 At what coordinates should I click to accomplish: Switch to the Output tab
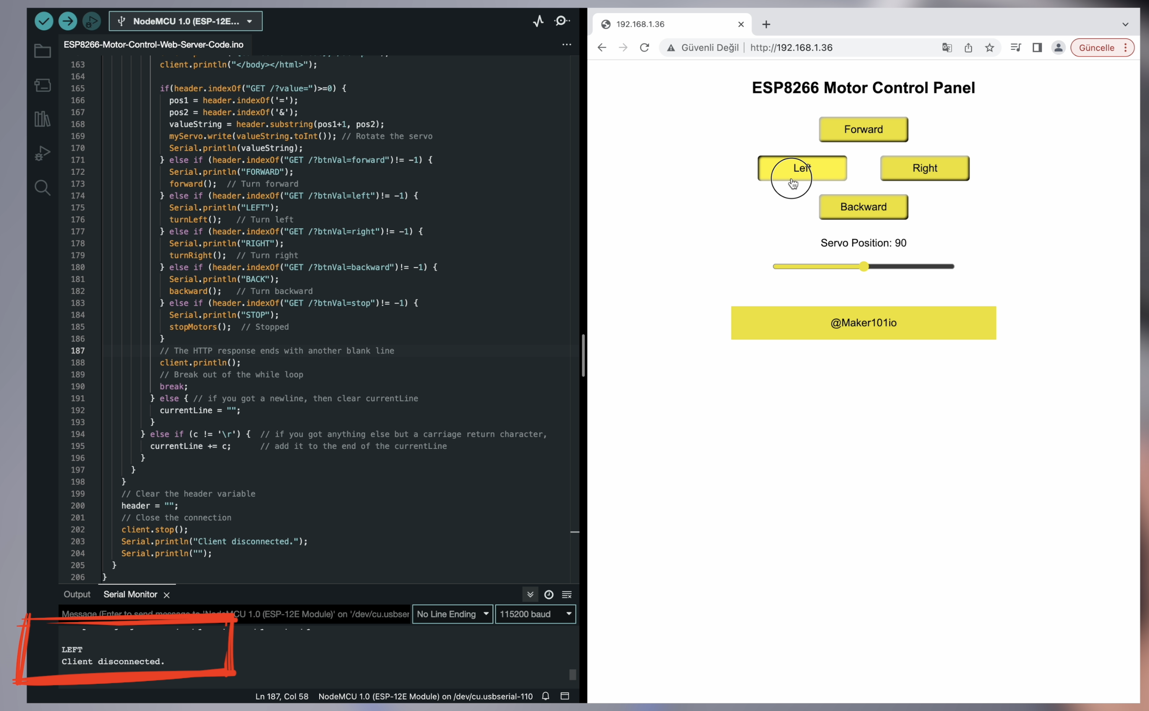(77, 594)
